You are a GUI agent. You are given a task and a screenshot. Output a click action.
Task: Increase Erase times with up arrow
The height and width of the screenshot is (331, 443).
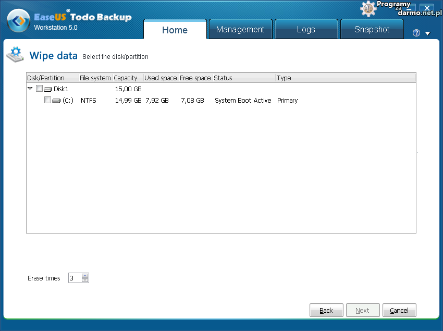point(85,276)
